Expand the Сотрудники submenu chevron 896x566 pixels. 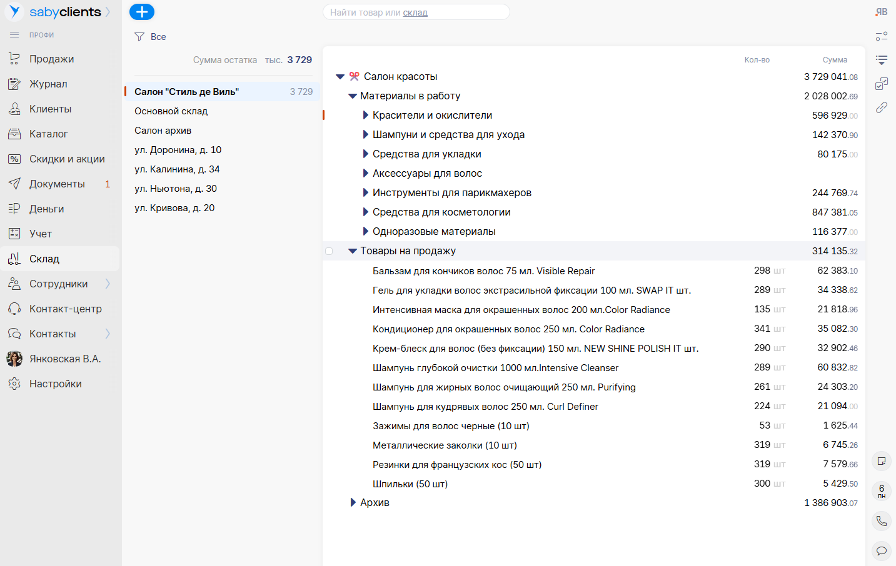click(108, 284)
